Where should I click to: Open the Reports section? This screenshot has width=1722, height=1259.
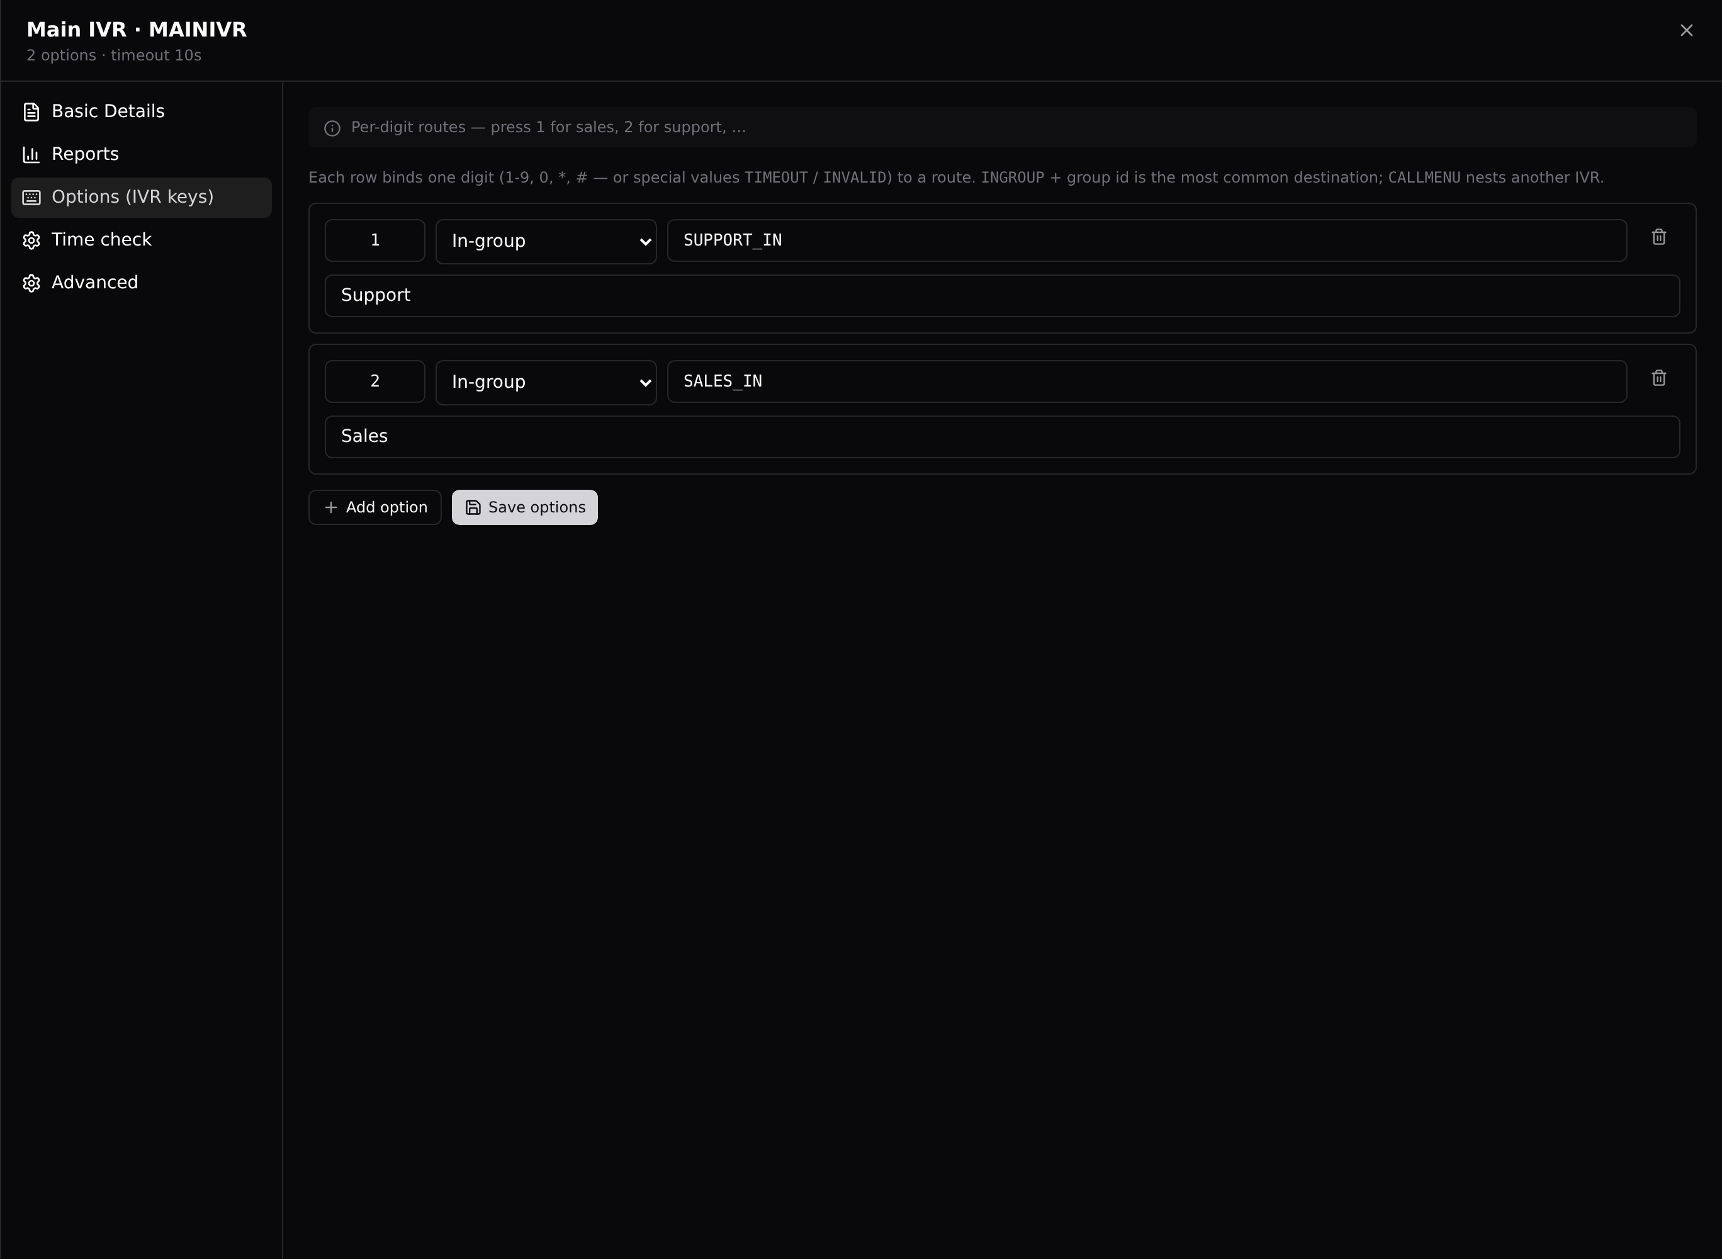[141, 154]
